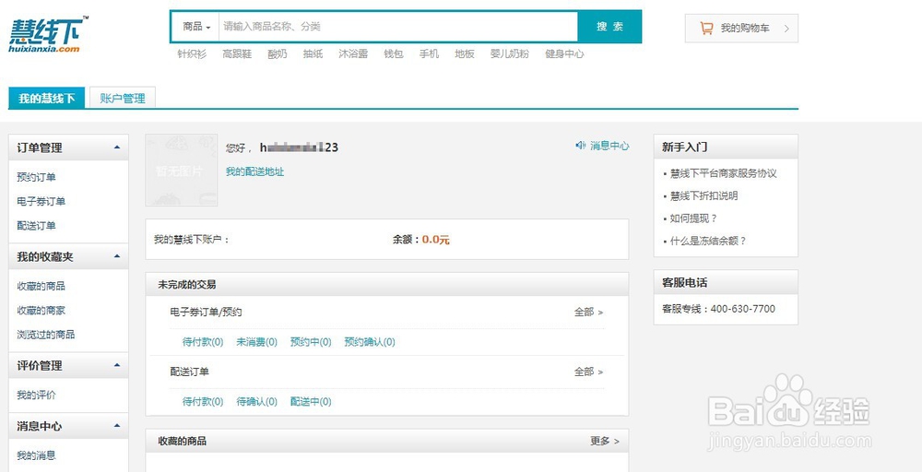The image size is (922, 472).
Task: Open 浏览过的商品 in the sidebar
Action: [46, 335]
